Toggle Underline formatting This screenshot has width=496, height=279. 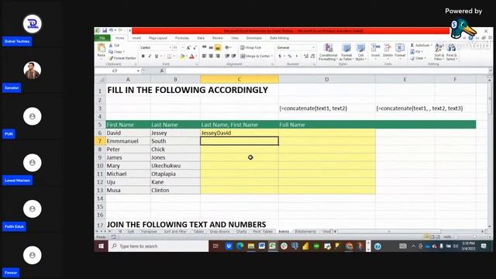157,57
